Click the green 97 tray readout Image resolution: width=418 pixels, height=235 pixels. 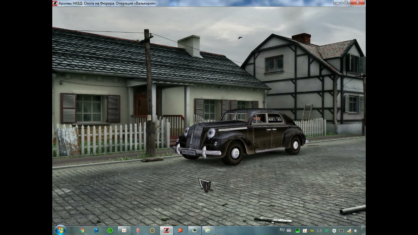(x=327, y=231)
